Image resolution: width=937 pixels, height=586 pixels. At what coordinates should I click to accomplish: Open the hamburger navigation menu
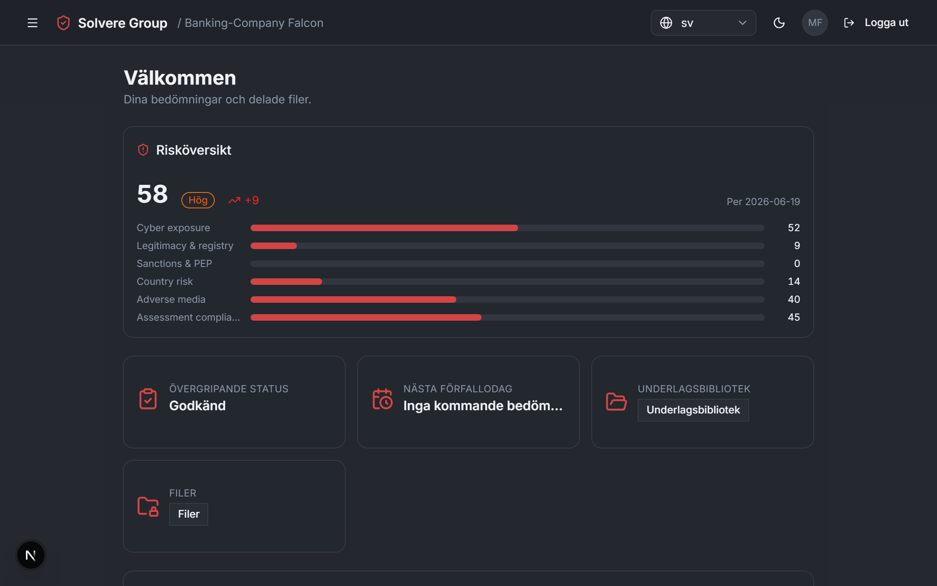click(x=33, y=23)
